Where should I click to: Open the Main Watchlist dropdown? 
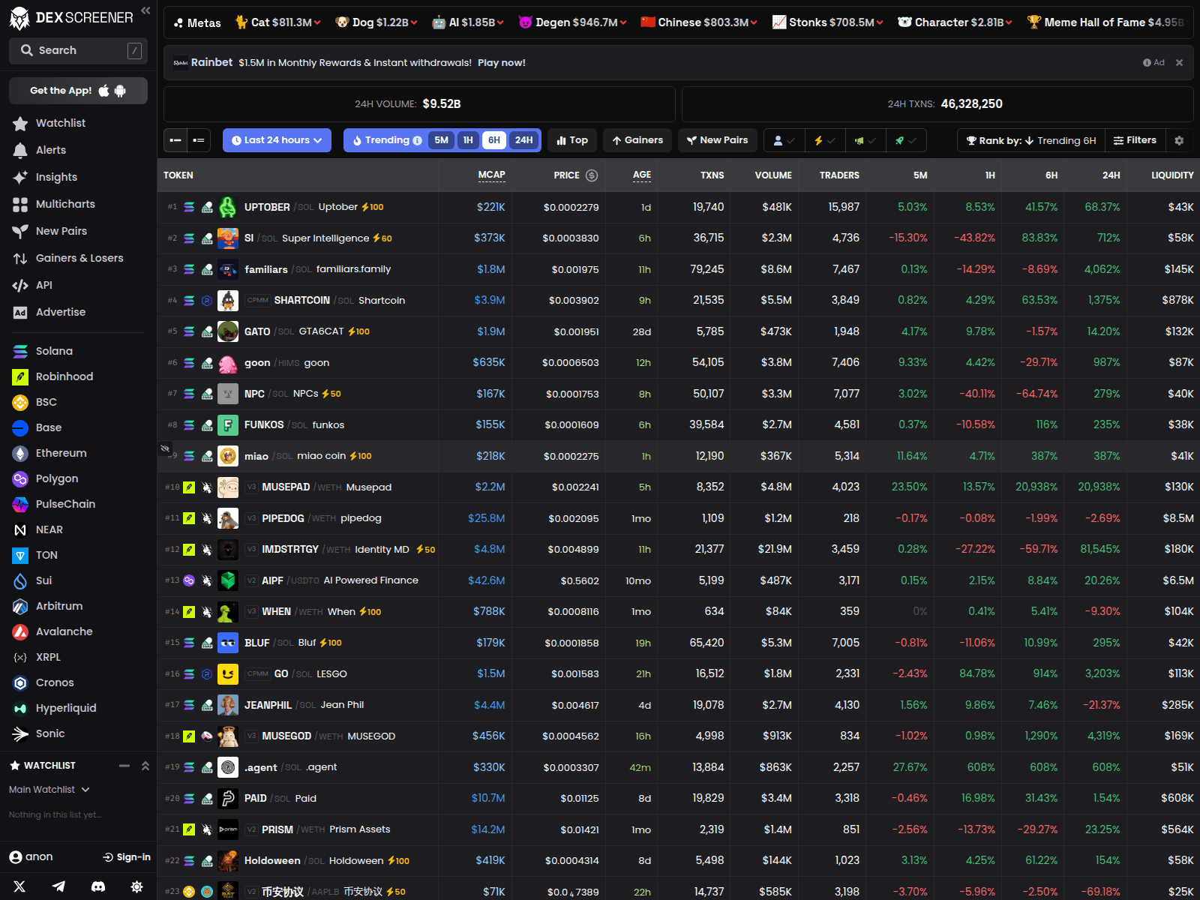coord(49,790)
